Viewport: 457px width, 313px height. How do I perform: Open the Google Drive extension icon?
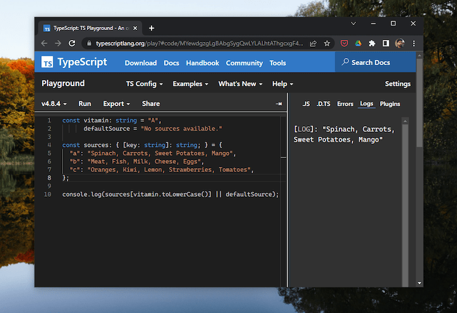click(358, 43)
